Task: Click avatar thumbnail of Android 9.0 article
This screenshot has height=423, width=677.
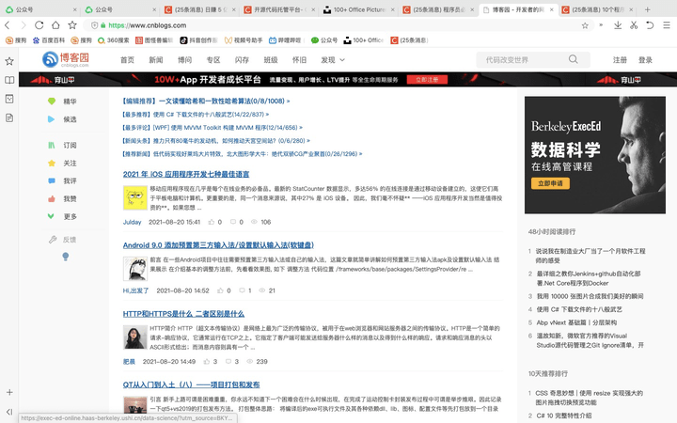Action: (x=135, y=269)
